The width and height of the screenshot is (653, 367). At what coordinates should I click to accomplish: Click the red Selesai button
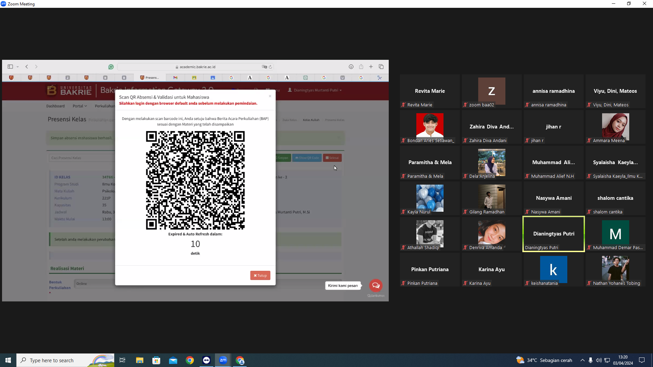tap(332, 158)
